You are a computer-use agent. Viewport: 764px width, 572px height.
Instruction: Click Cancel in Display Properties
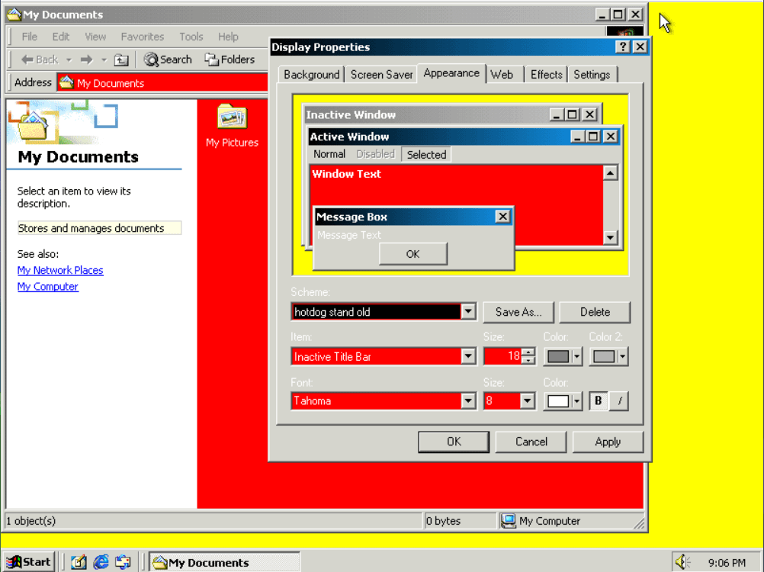[531, 442]
